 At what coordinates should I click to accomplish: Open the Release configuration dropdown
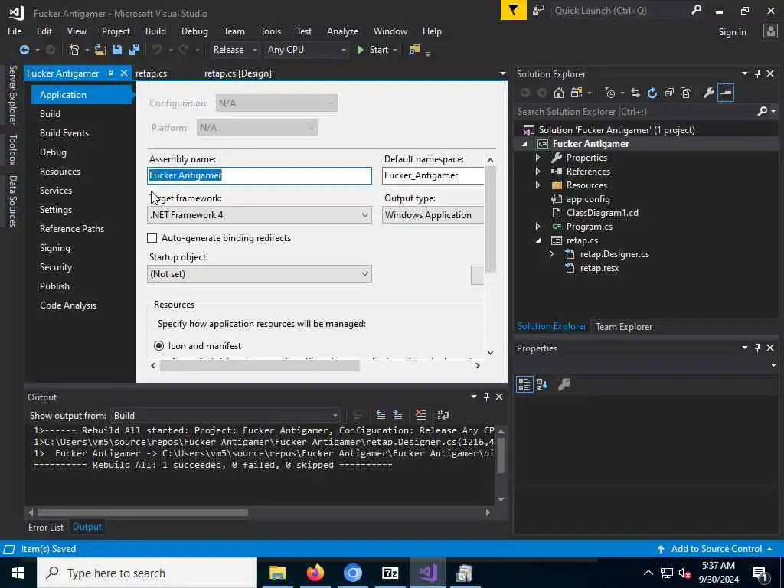pyautogui.click(x=234, y=50)
